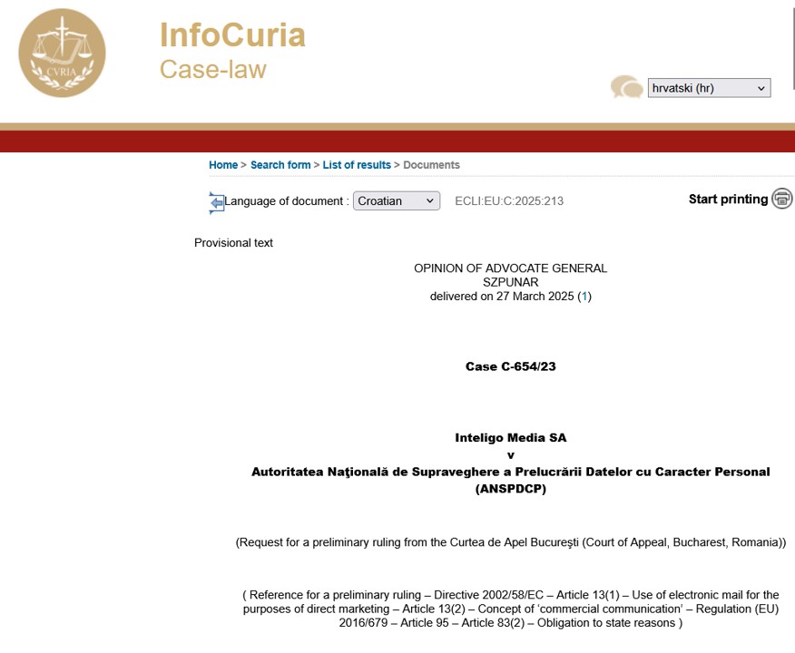795x653 pixels.
Task: Click the Inteligo Media SA party name
Action: (x=511, y=438)
